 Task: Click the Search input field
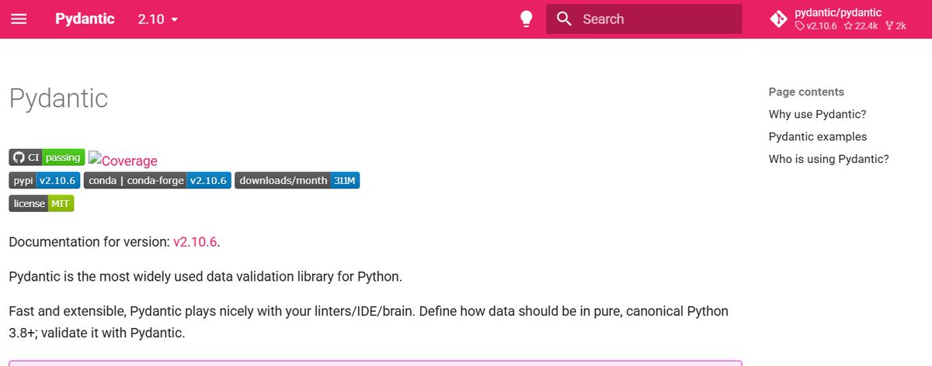click(644, 19)
